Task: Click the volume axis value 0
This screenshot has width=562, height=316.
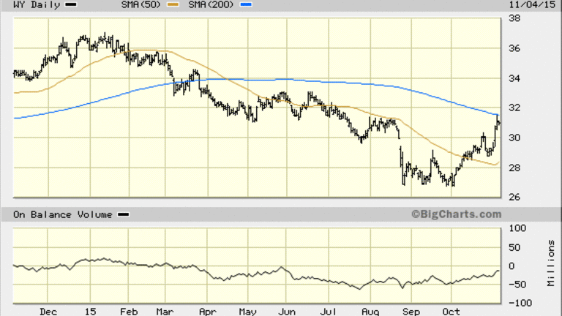Action: click(x=512, y=266)
